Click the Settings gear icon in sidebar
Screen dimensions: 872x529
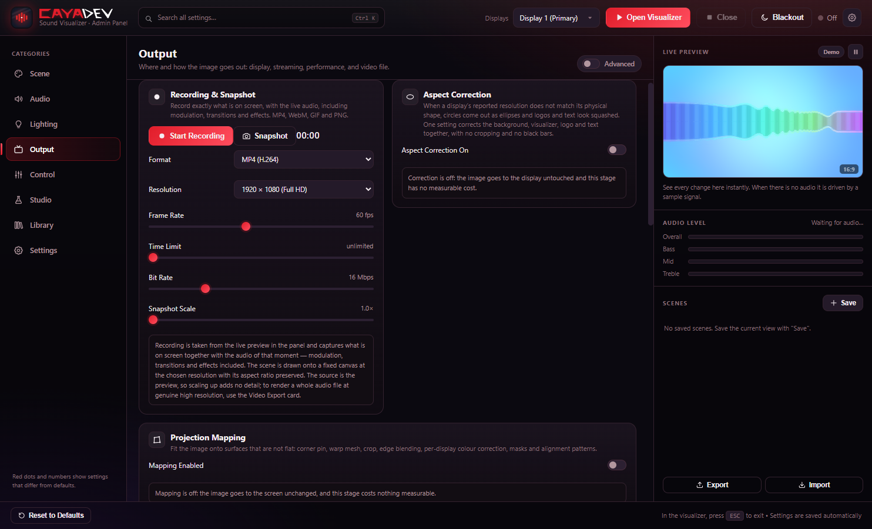[19, 251]
